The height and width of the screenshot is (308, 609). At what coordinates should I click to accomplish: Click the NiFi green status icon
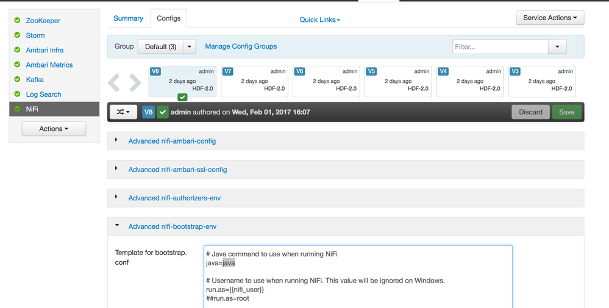point(17,108)
